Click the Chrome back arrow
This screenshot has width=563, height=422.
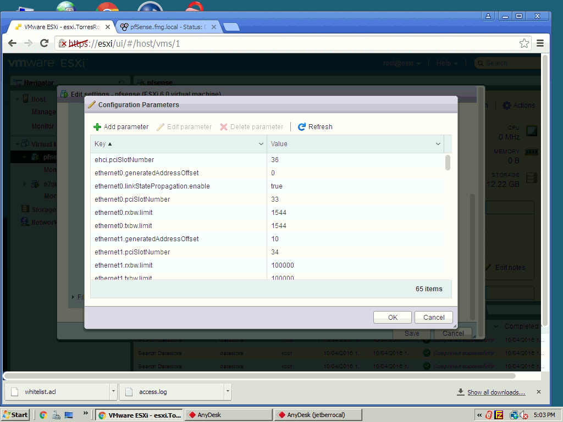[13, 43]
